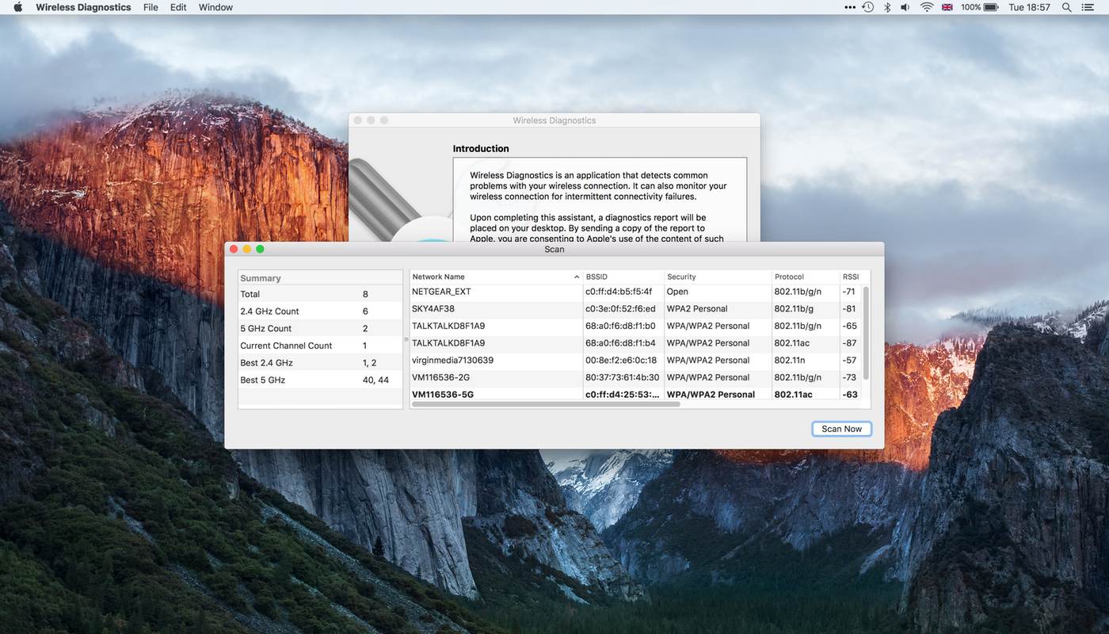Click the RSSI value -57
Image resolution: width=1109 pixels, height=634 pixels.
[849, 361]
